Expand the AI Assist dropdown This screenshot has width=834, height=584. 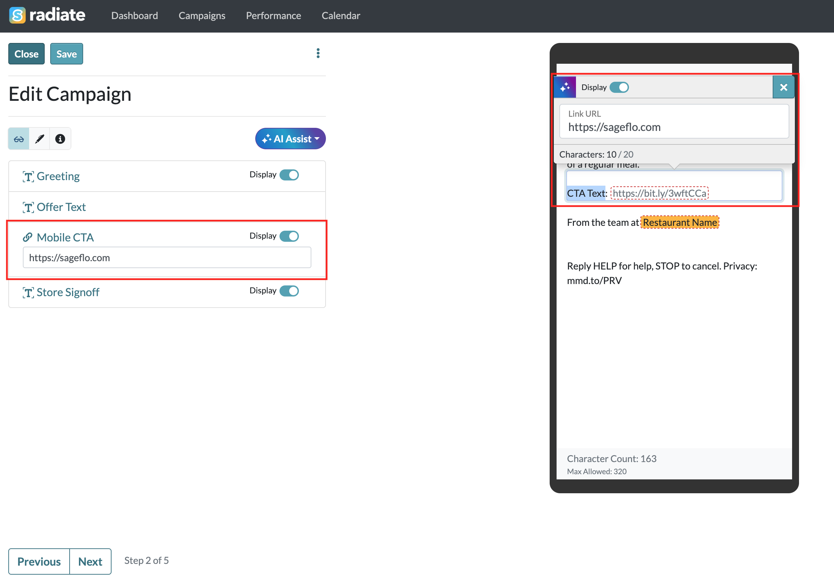(290, 139)
